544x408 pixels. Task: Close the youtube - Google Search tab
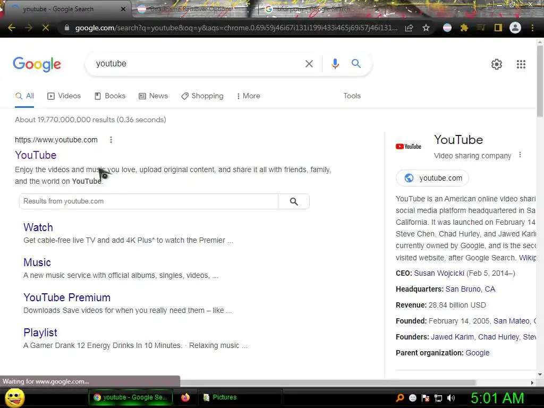pyautogui.click(x=123, y=9)
